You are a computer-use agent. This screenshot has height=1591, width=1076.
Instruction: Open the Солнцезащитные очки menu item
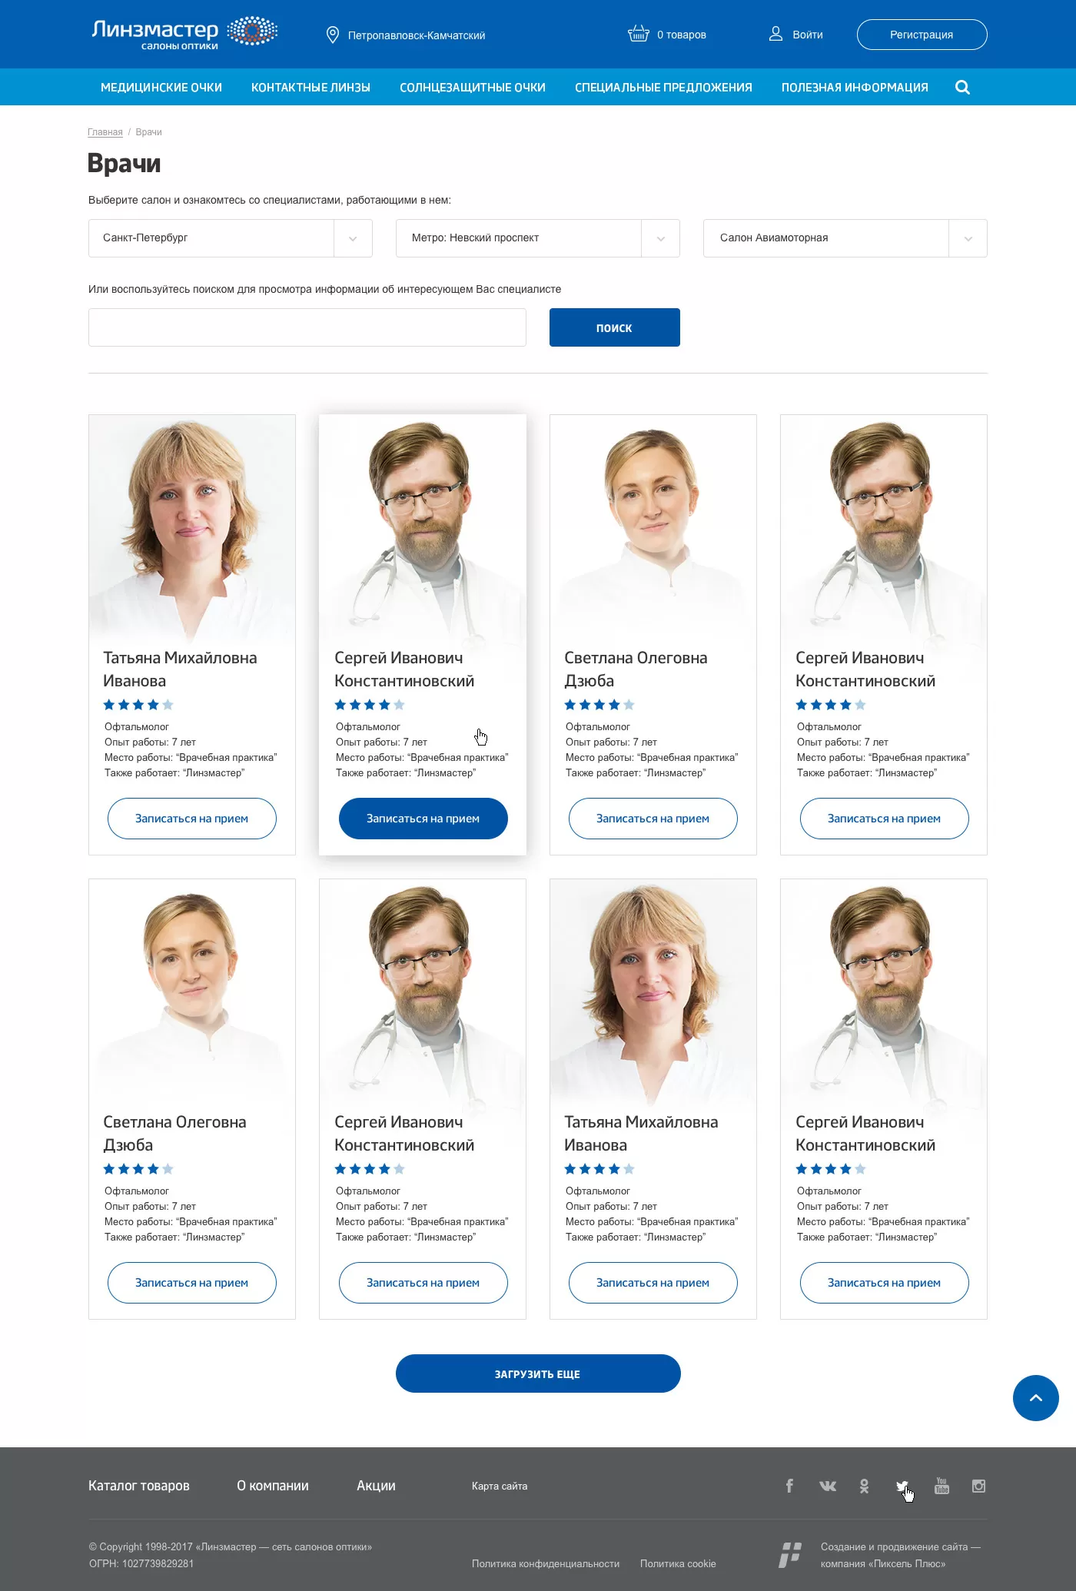tap(473, 88)
